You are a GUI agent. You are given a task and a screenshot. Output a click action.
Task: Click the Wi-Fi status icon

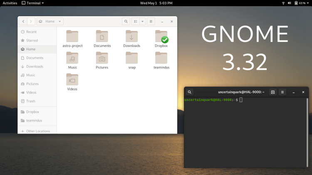pyautogui.click(x=283, y=3)
